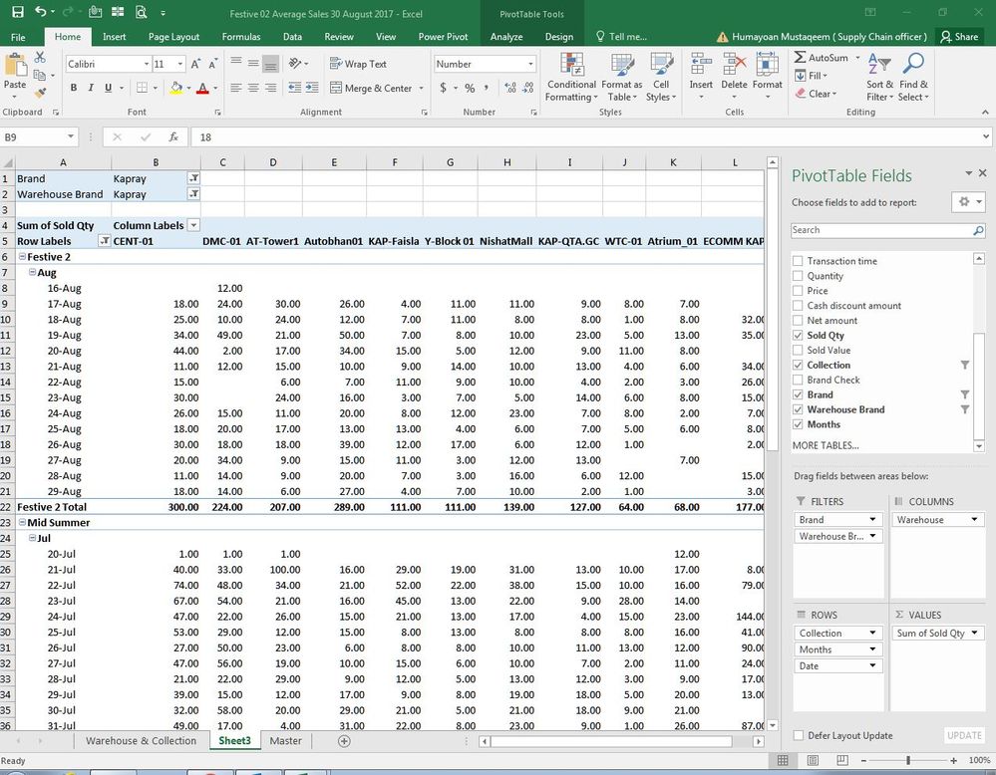
Task: Open the Power Pivot ribbon tab
Action: coord(443,37)
